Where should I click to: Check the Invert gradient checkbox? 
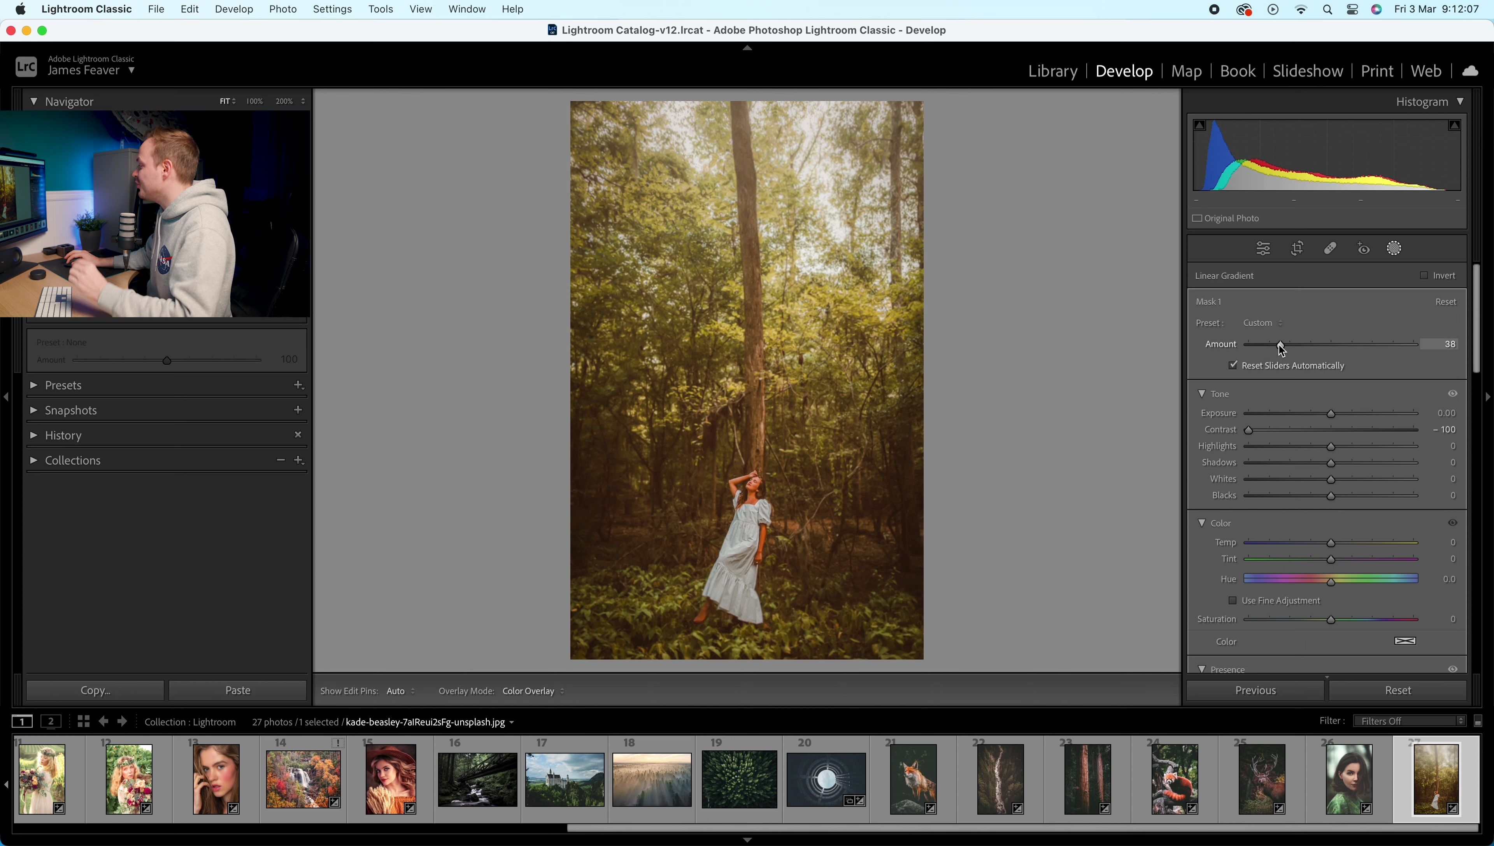pyautogui.click(x=1424, y=275)
